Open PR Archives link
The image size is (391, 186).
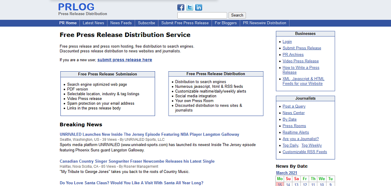(293, 55)
